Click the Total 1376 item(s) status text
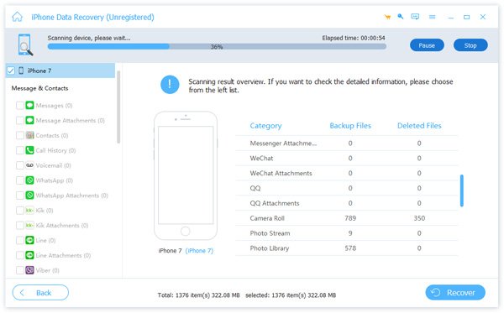The height and width of the screenshot is (313, 504). [x=198, y=295]
